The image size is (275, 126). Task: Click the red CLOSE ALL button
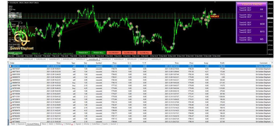click(145, 53)
